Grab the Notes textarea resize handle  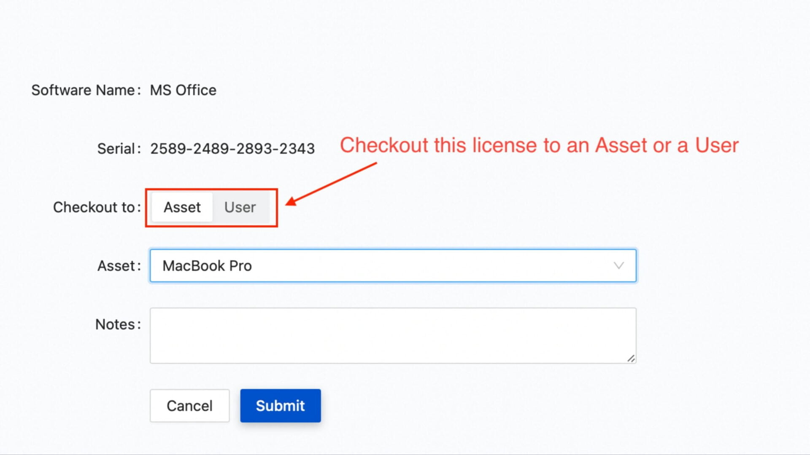[x=631, y=359]
